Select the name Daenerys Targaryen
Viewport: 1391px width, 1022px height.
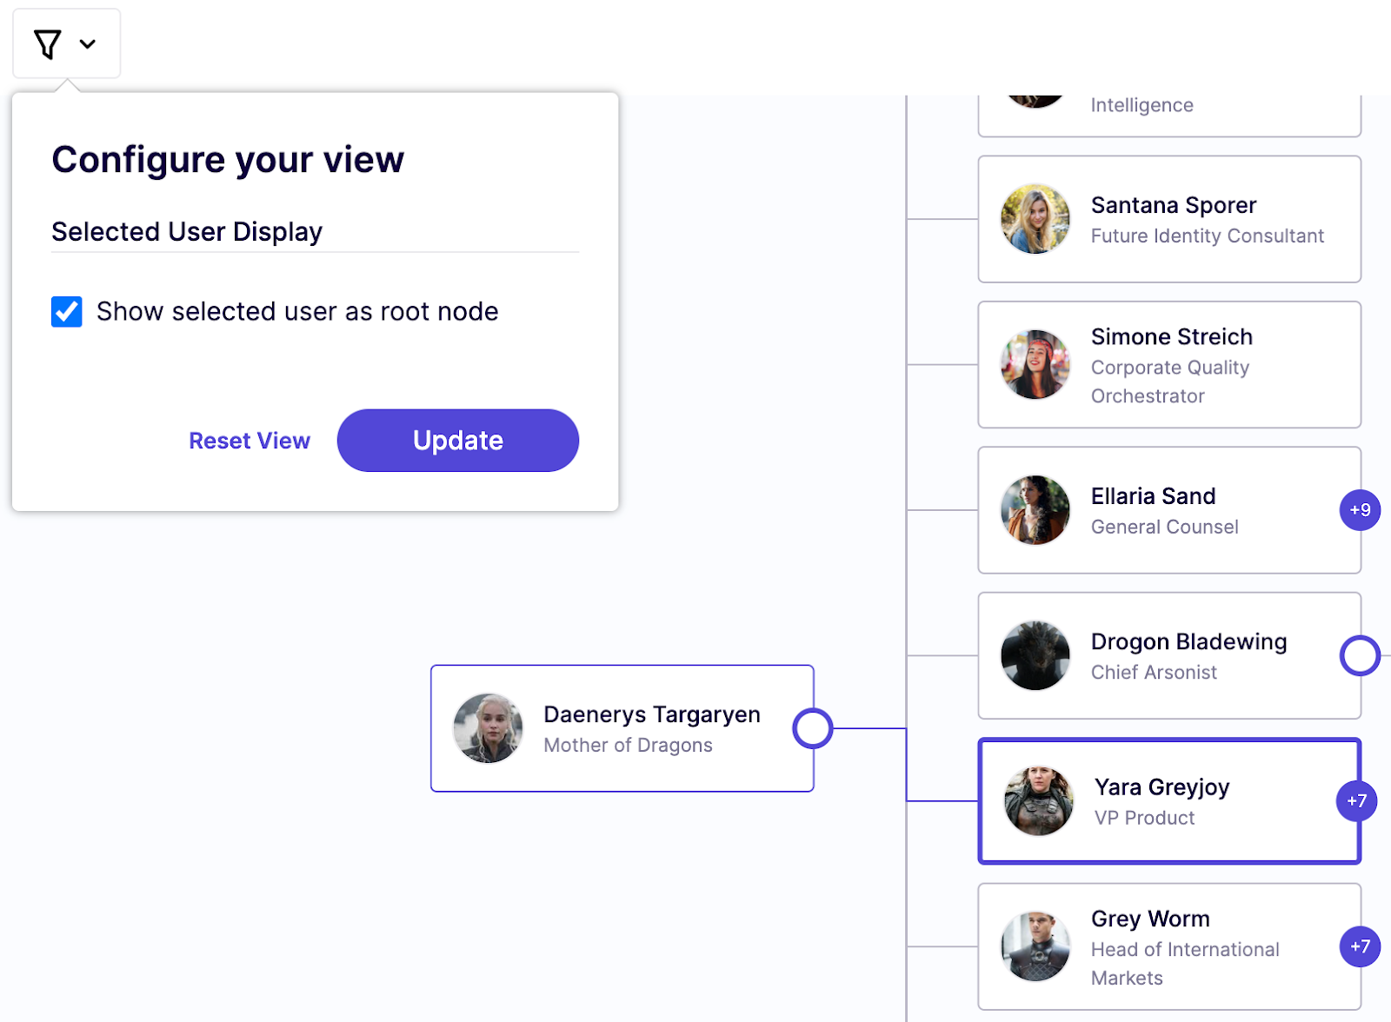tap(652, 714)
